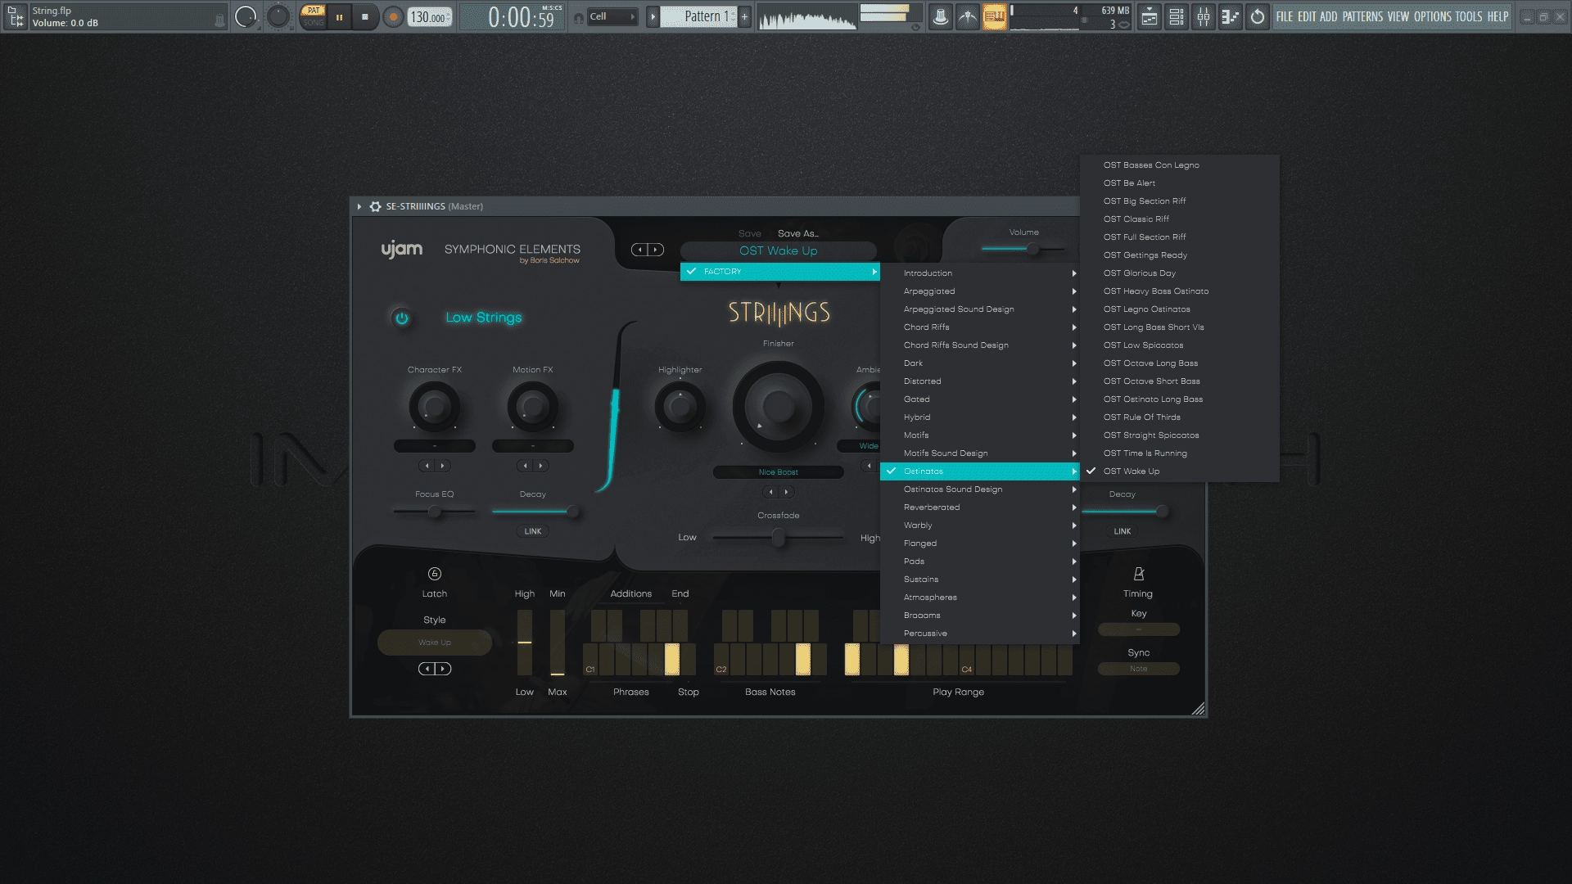Viewport: 1572px width, 884px height.
Task: Open the Mixer icon
Action: tap(1204, 16)
